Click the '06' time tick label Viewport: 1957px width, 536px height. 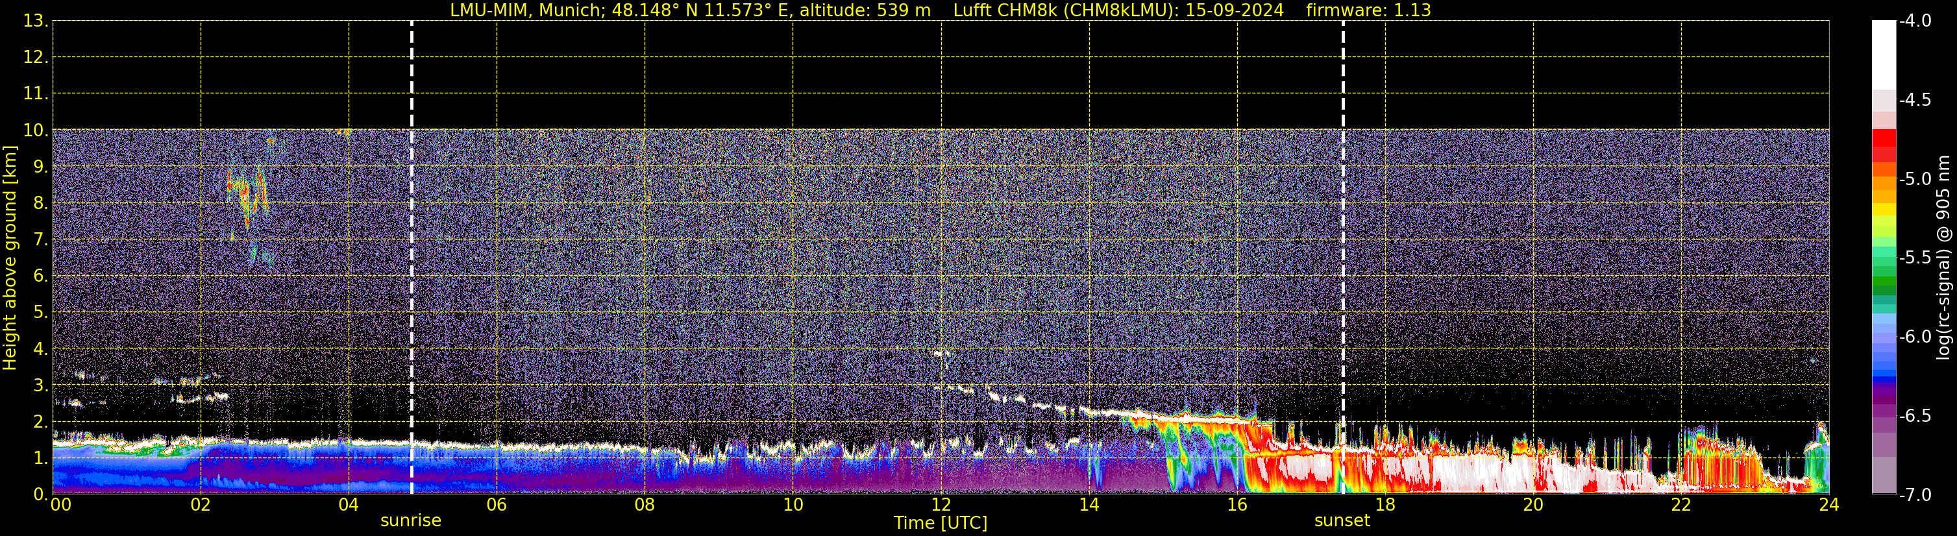tap(497, 505)
